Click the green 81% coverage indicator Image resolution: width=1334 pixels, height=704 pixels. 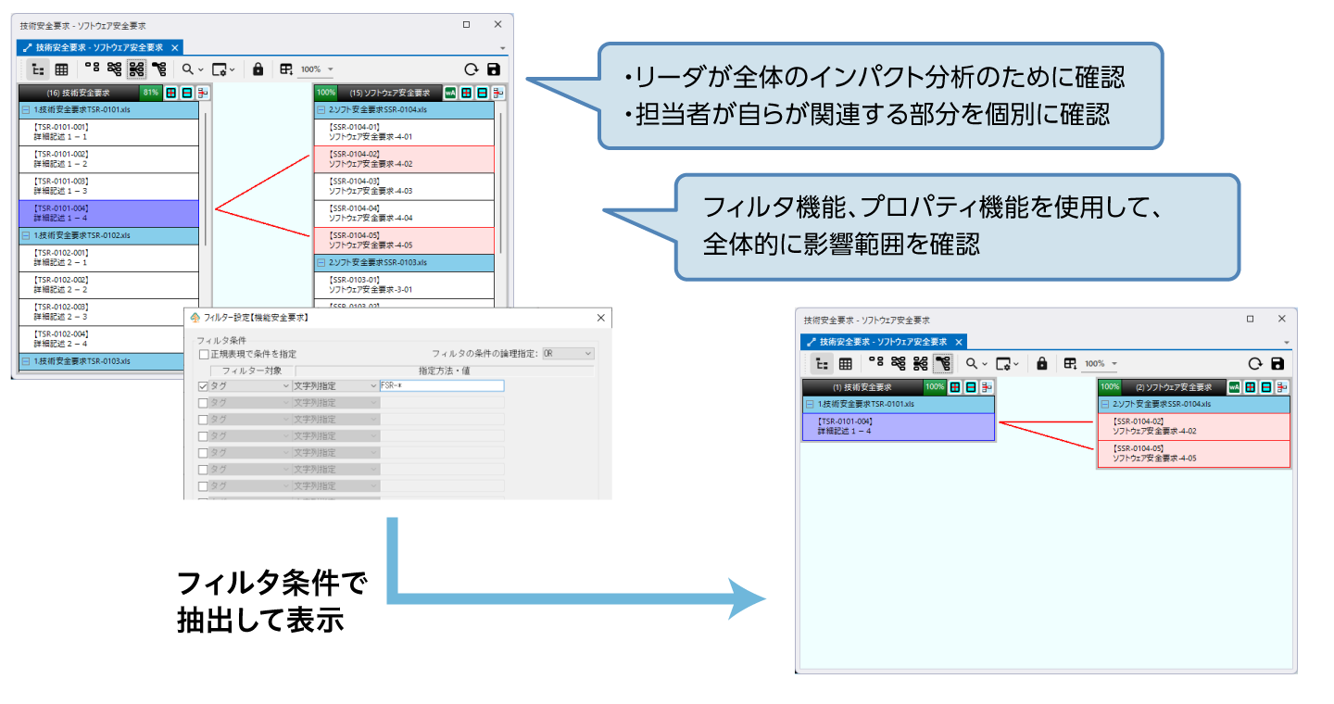click(151, 93)
